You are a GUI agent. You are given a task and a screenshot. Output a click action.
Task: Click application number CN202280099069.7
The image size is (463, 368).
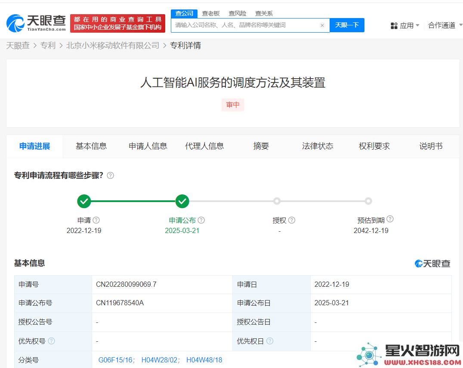(126, 285)
